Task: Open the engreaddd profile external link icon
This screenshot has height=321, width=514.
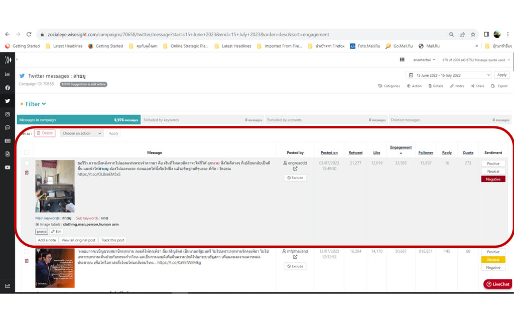Action: [295, 169]
